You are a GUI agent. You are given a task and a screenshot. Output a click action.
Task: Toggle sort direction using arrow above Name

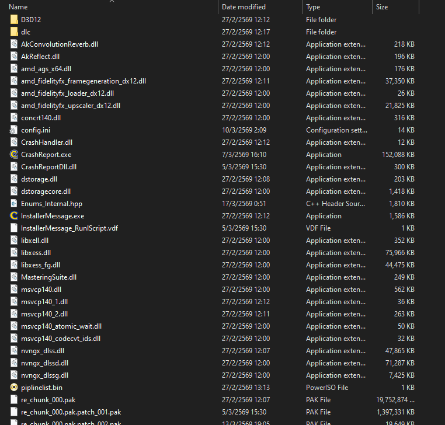click(x=112, y=1)
